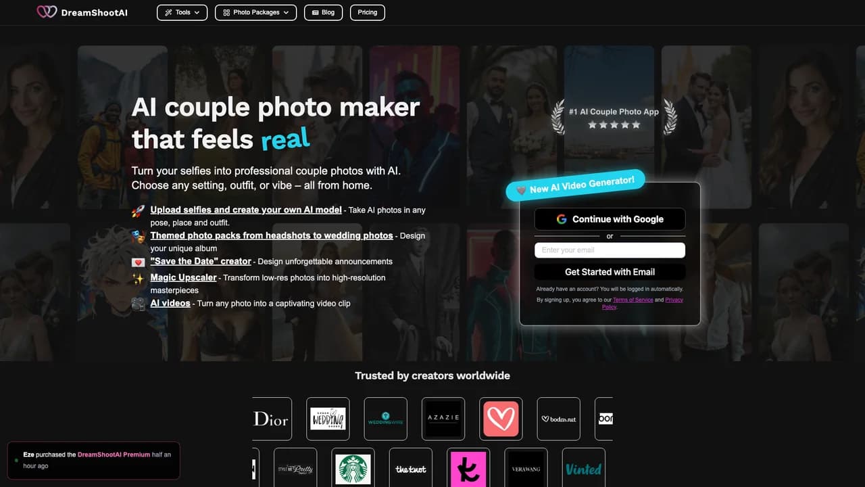865x487 pixels.
Task: Click the bodas.net logo tile
Action: pos(559,419)
